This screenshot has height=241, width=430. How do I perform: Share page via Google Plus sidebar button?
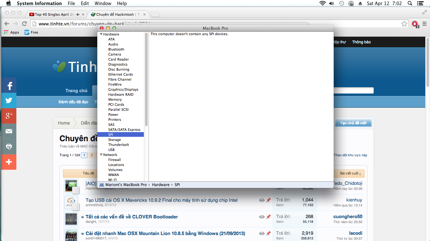tap(9, 116)
